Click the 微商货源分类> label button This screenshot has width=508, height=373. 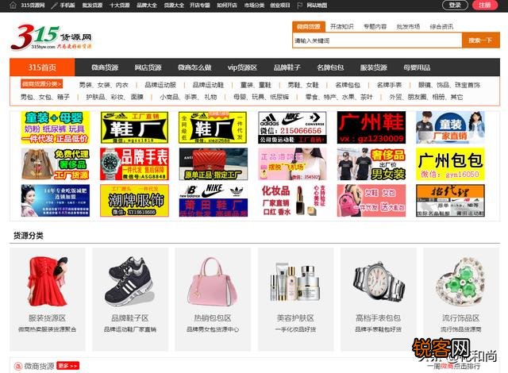tap(42, 84)
